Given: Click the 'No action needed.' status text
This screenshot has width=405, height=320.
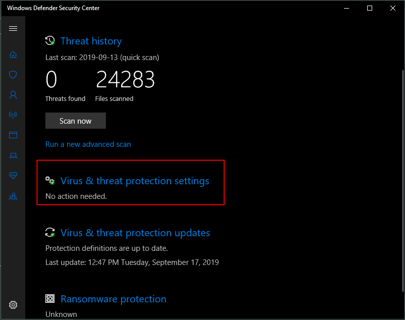Looking at the screenshot, I should point(76,196).
